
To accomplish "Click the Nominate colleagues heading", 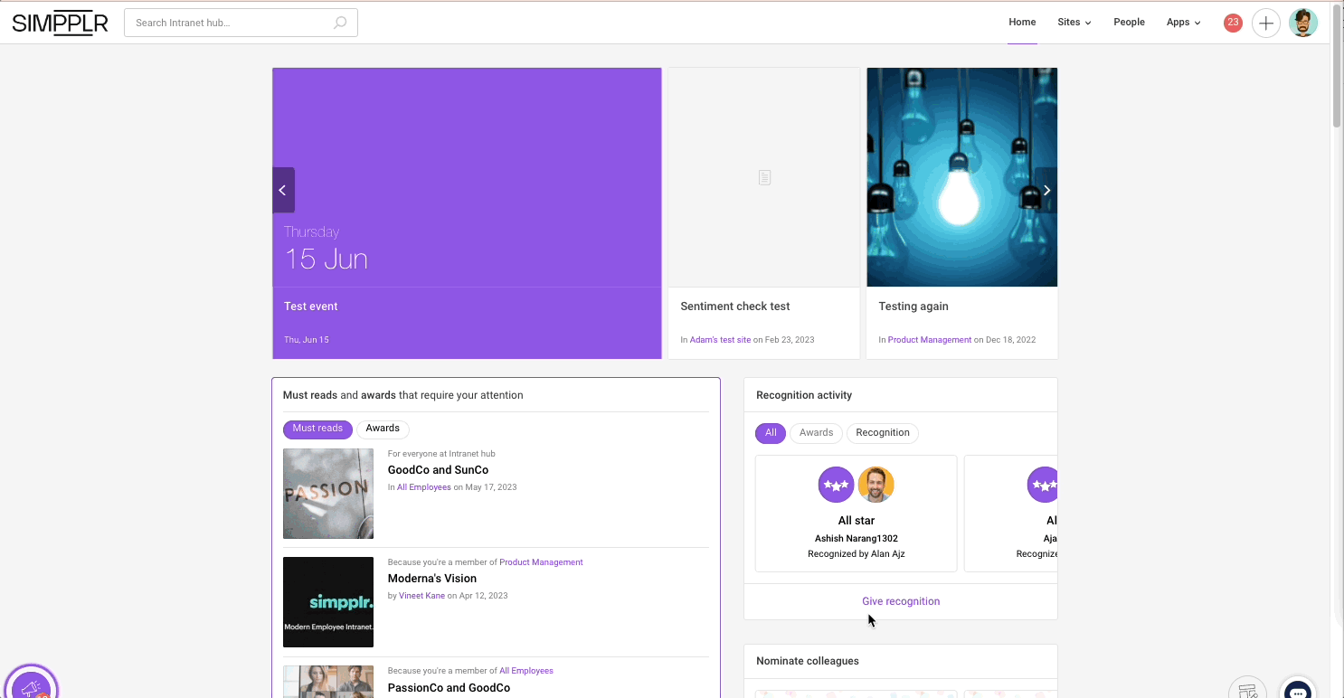I will [x=808, y=661].
